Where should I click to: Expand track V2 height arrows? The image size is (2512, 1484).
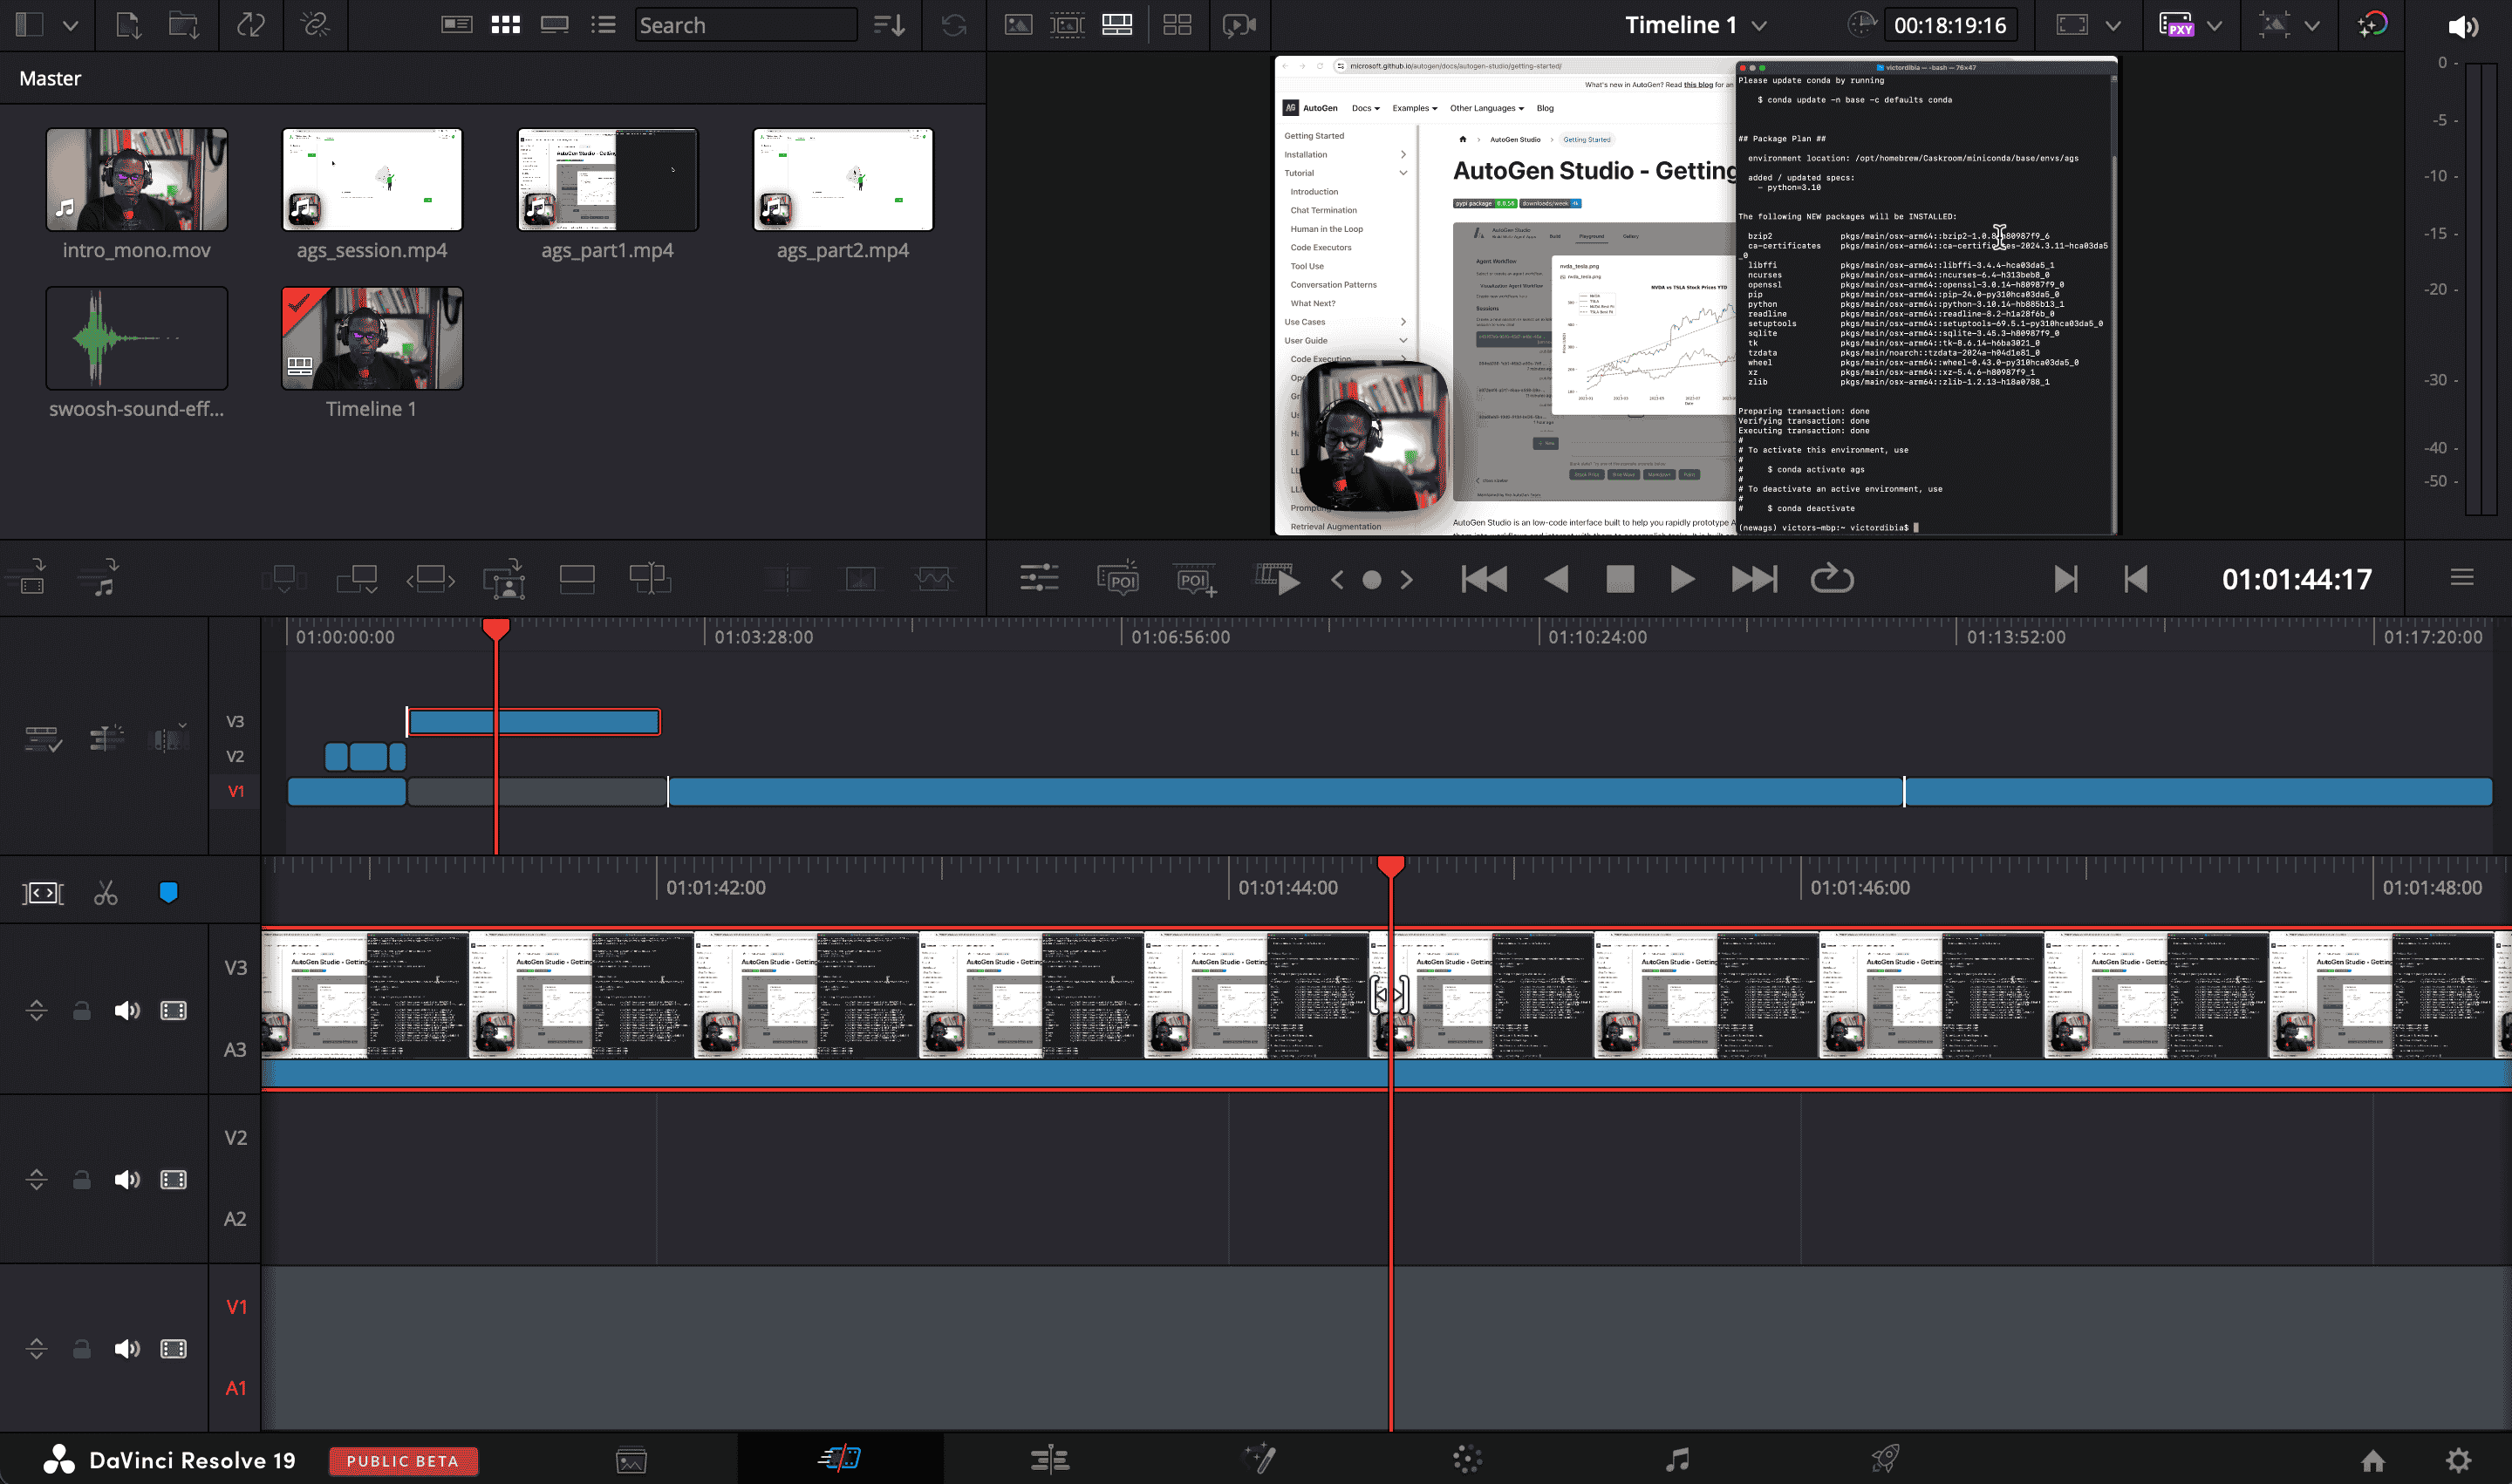[36, 1179]
